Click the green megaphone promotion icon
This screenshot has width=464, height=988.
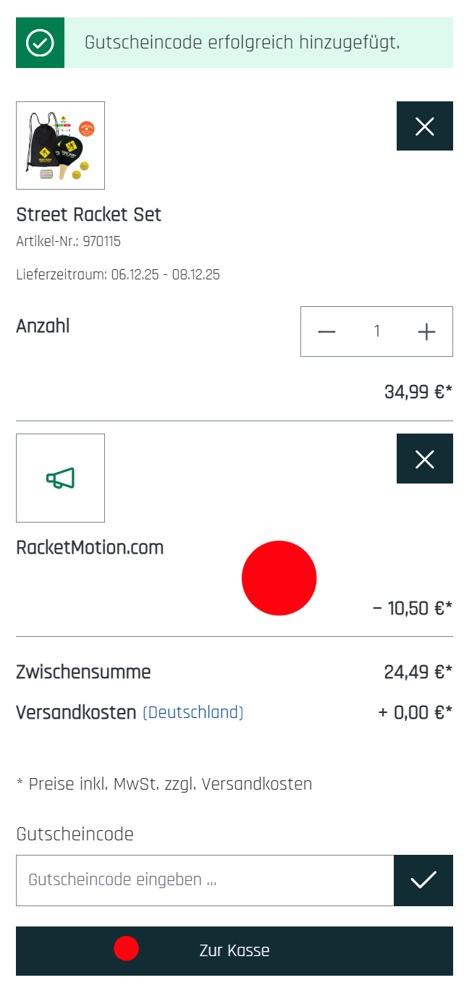[61, 478]
